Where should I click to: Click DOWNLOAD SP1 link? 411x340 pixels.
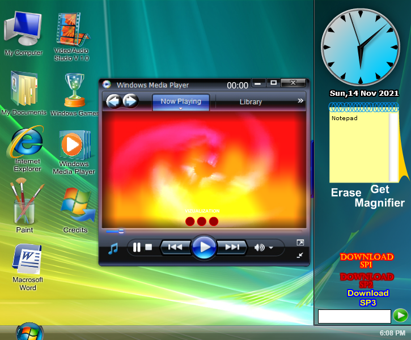tap(366, 261)
